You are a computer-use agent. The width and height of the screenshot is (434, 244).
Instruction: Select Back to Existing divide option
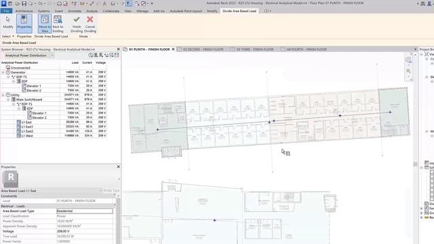click(x=58, y=24)
